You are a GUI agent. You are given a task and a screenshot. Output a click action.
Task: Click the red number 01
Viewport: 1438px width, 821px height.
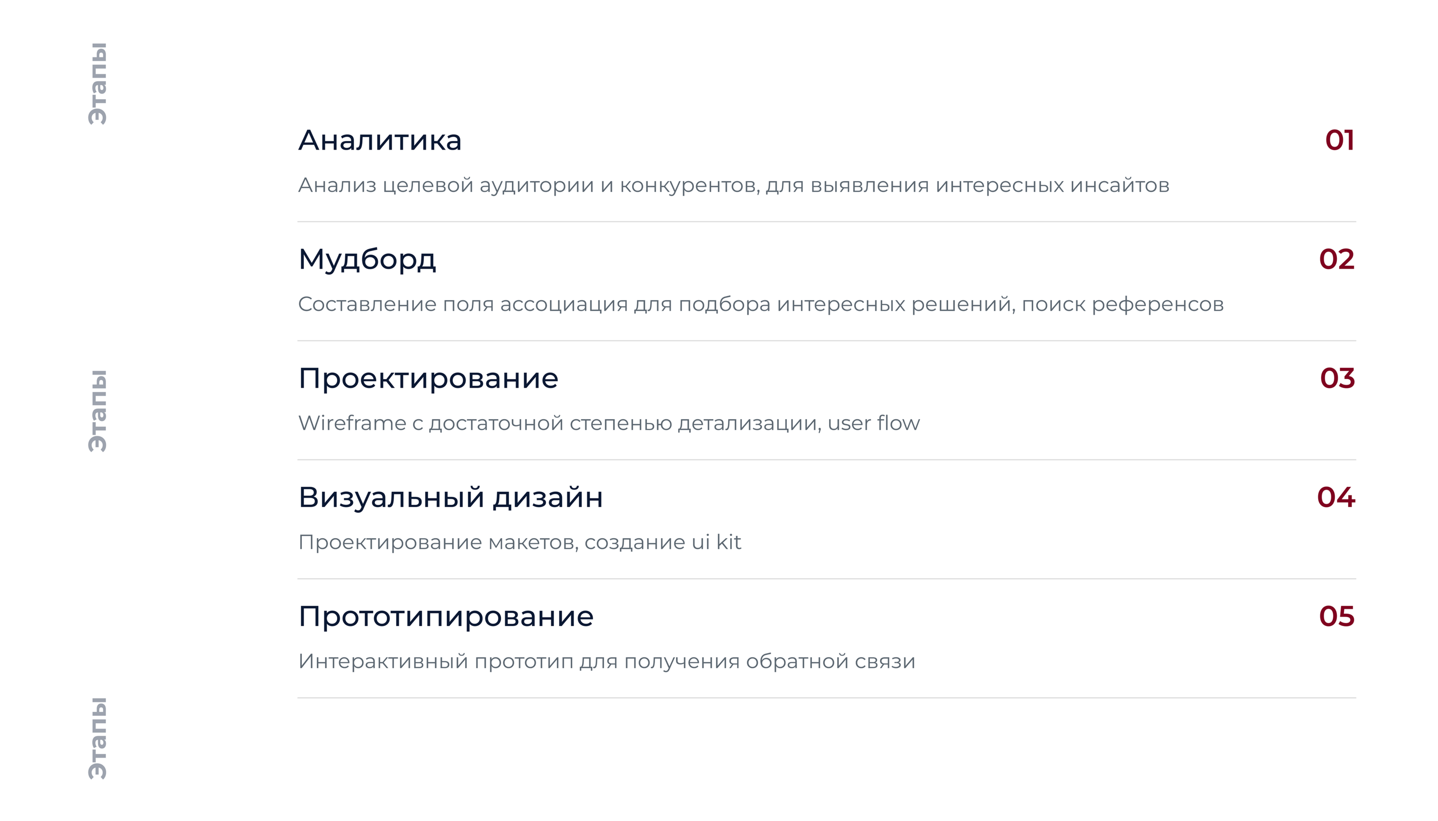pos(1339,141)
